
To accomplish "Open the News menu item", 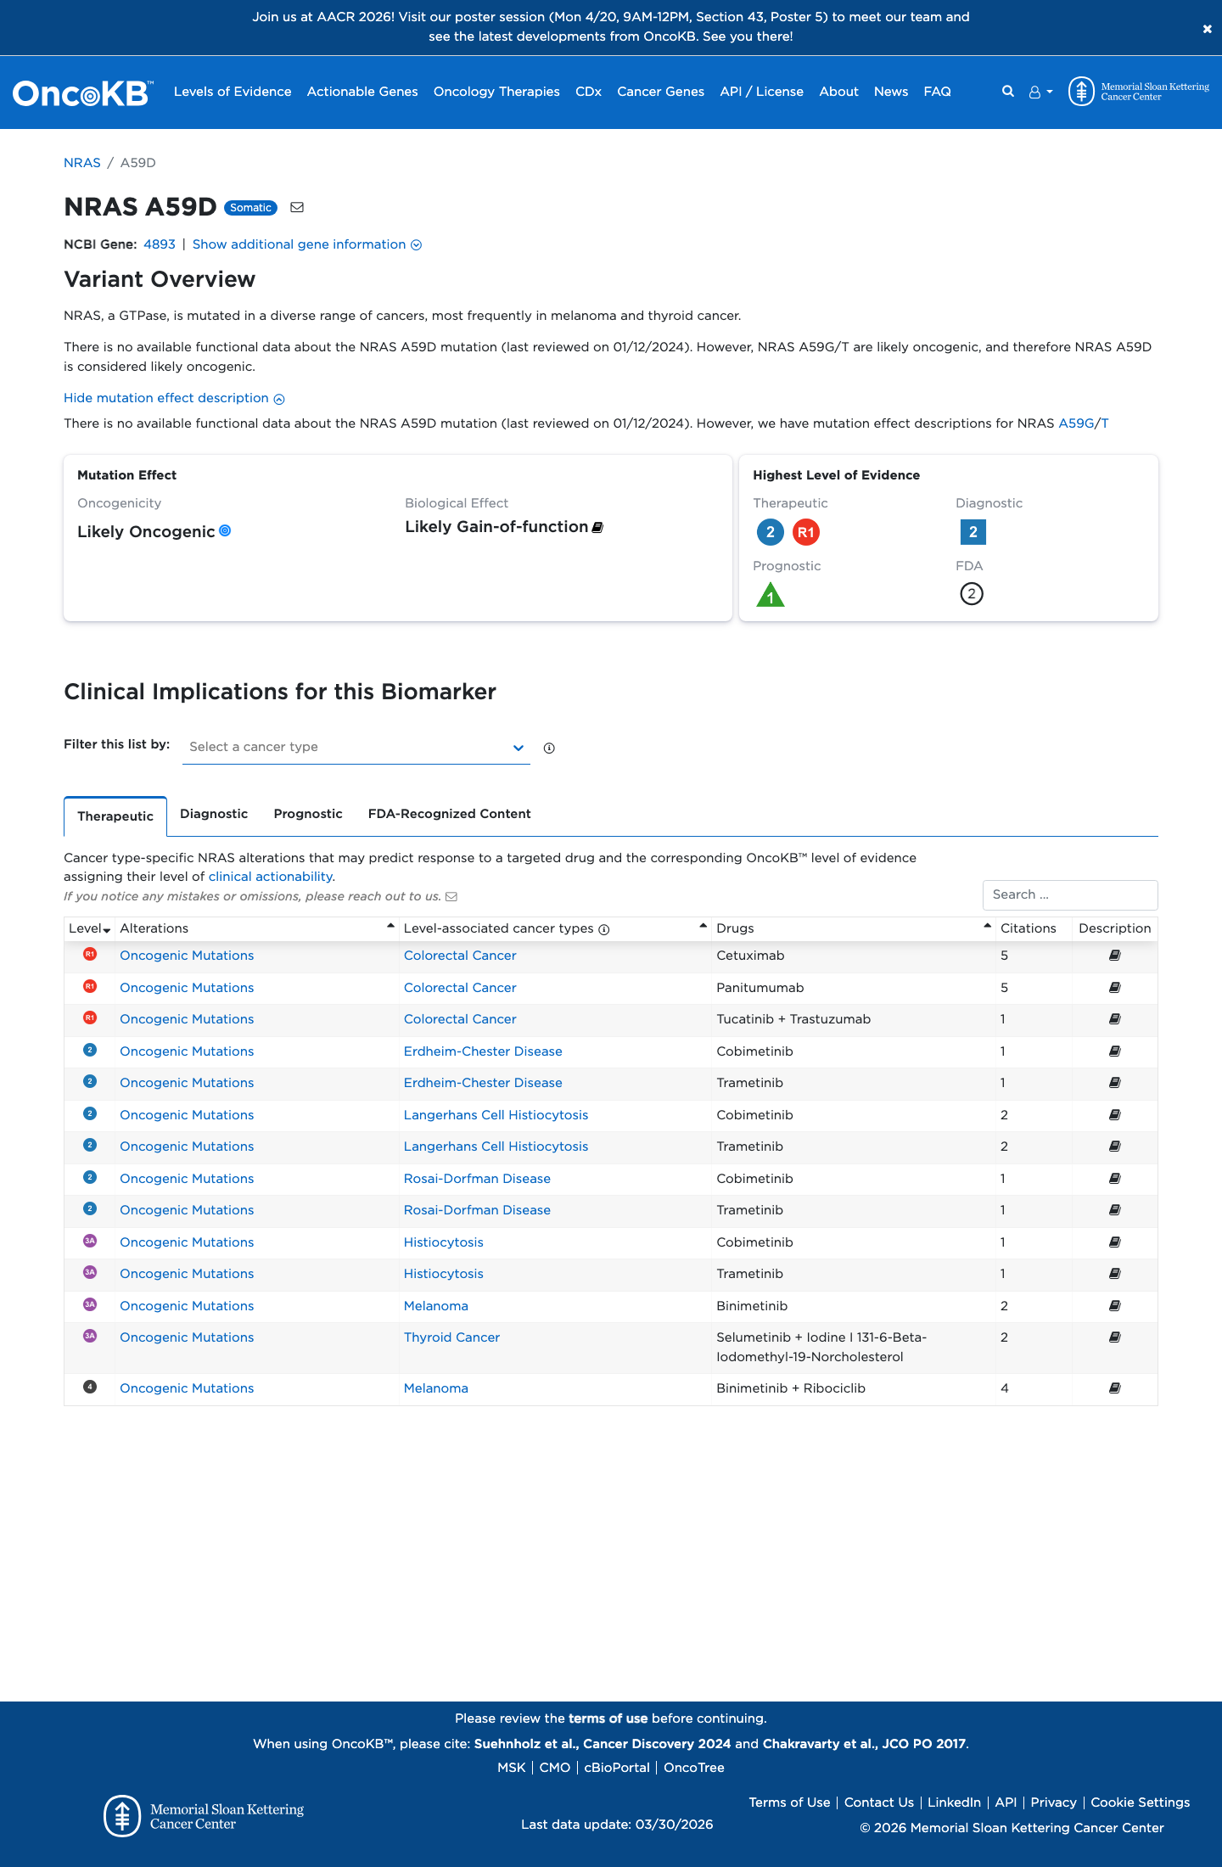I will pyautogui.click(x=891, y=92).
